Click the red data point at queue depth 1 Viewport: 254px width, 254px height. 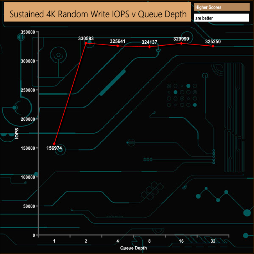click(54, 144)
